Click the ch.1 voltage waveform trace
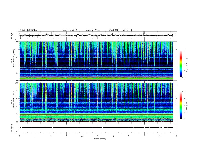 pyautogui.click(x=96, y=35)
